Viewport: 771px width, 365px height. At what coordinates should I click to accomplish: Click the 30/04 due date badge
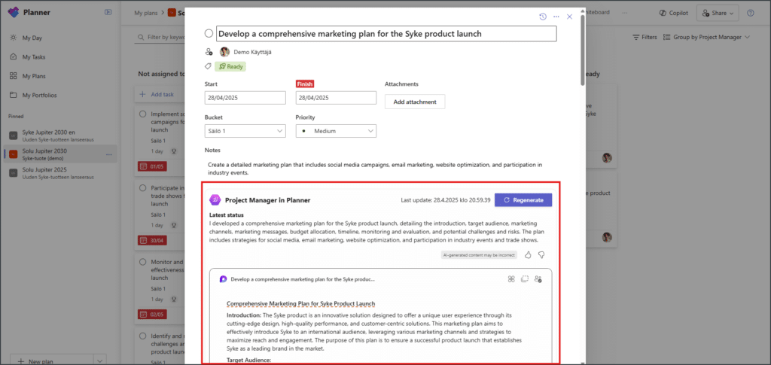tap(152, 241)
